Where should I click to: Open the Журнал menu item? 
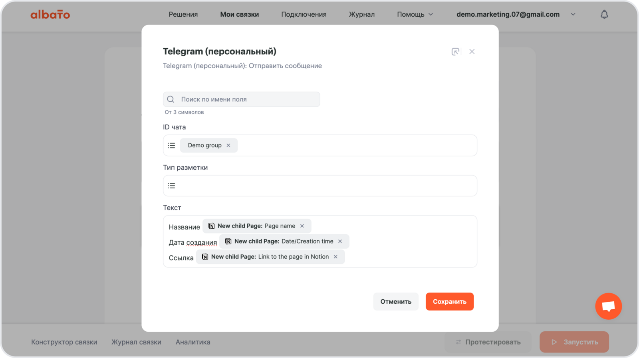pos(362,14)
